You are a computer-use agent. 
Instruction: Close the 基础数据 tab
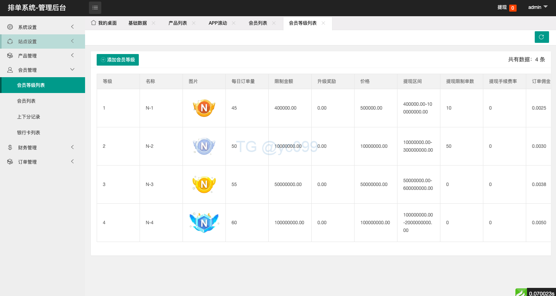153,23
